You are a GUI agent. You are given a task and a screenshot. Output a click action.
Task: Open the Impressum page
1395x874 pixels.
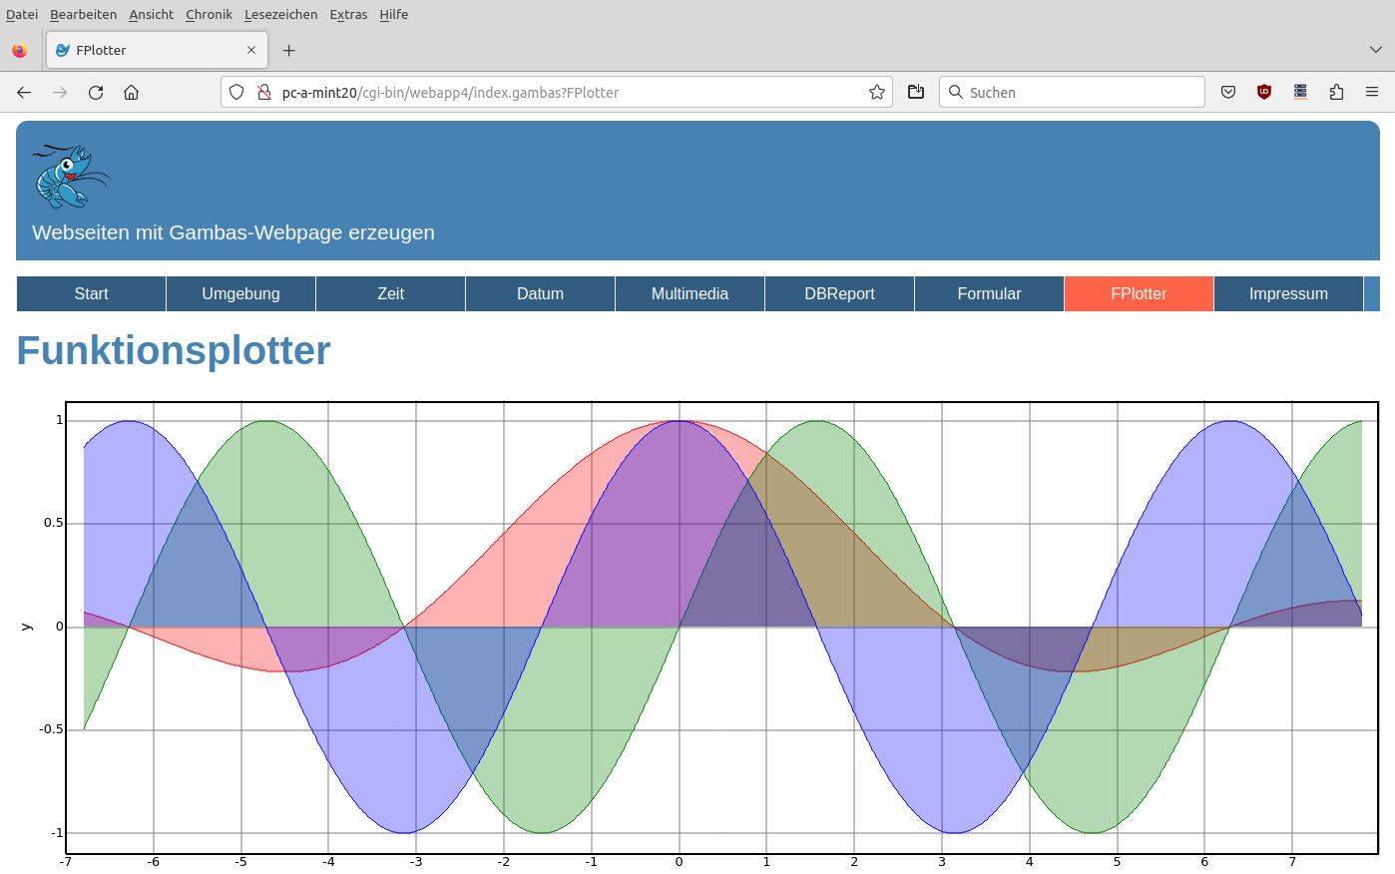[x=1288, y=293]
